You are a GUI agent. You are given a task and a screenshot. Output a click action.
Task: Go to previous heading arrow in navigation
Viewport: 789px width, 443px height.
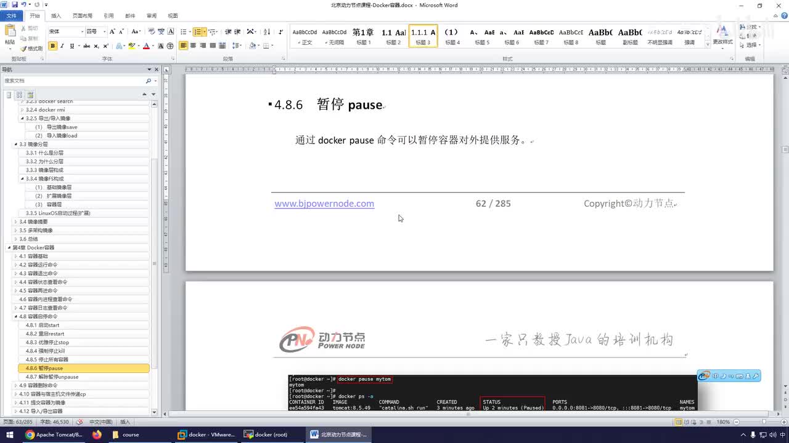click(x=144, y=94)
